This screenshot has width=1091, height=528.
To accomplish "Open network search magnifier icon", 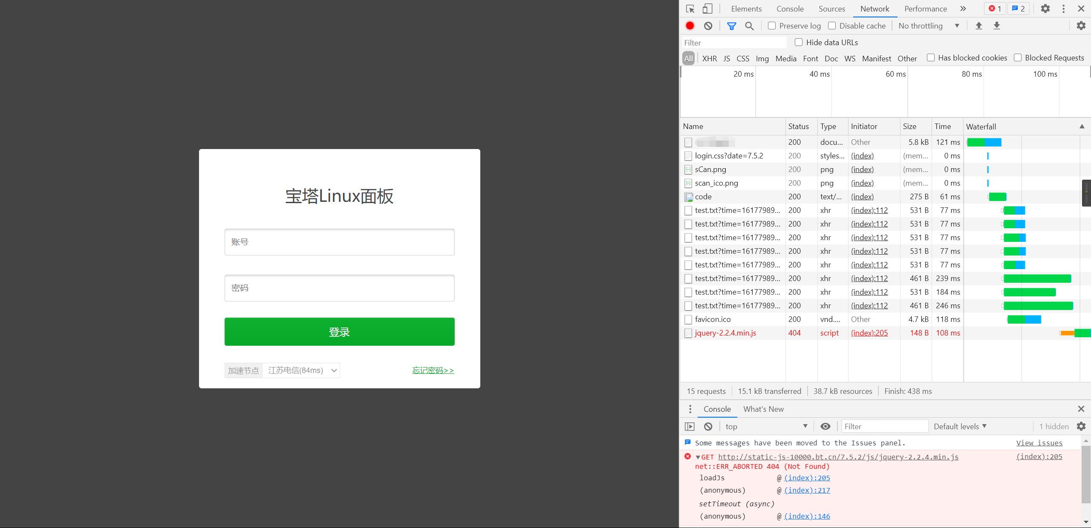I will click(749, 26).
